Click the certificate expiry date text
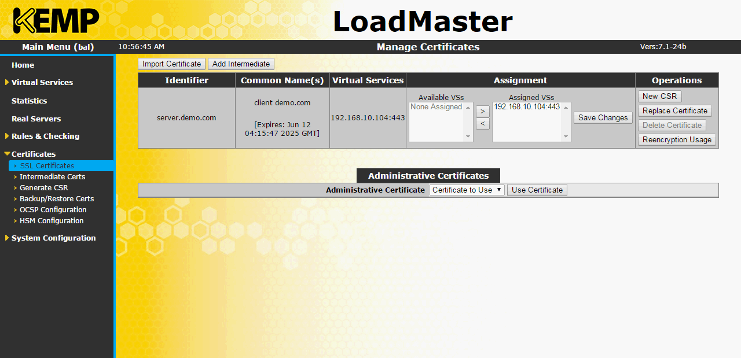 [283, 128]
